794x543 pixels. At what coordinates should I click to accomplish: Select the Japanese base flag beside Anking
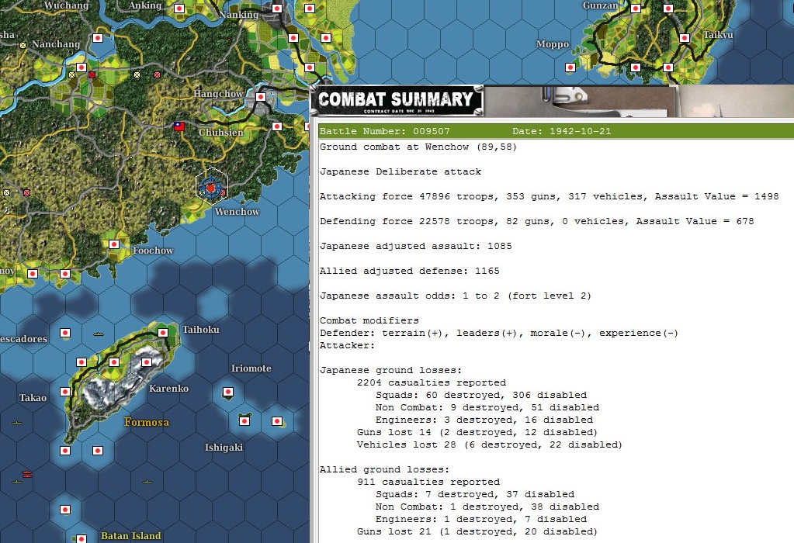[179, 8]
